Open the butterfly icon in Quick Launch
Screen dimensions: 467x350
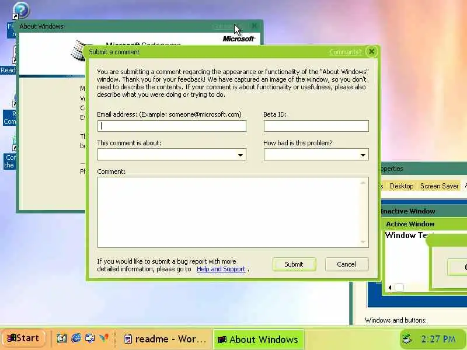point(104,338)
